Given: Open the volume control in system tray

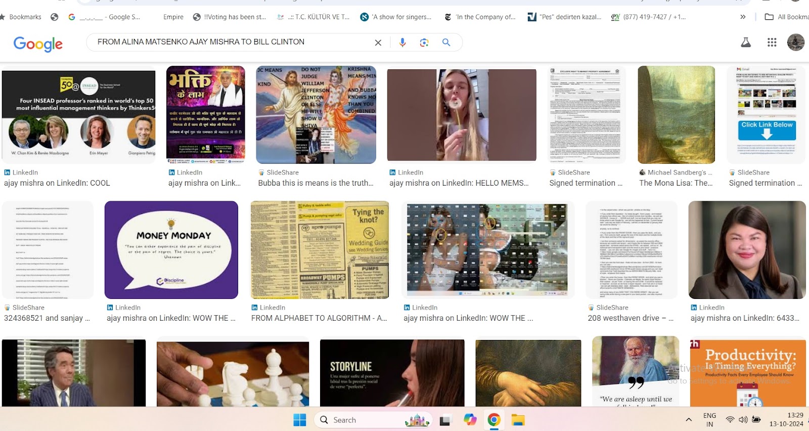Looking at the screenshot, I should pyautogui.click(x=743, y=420).
